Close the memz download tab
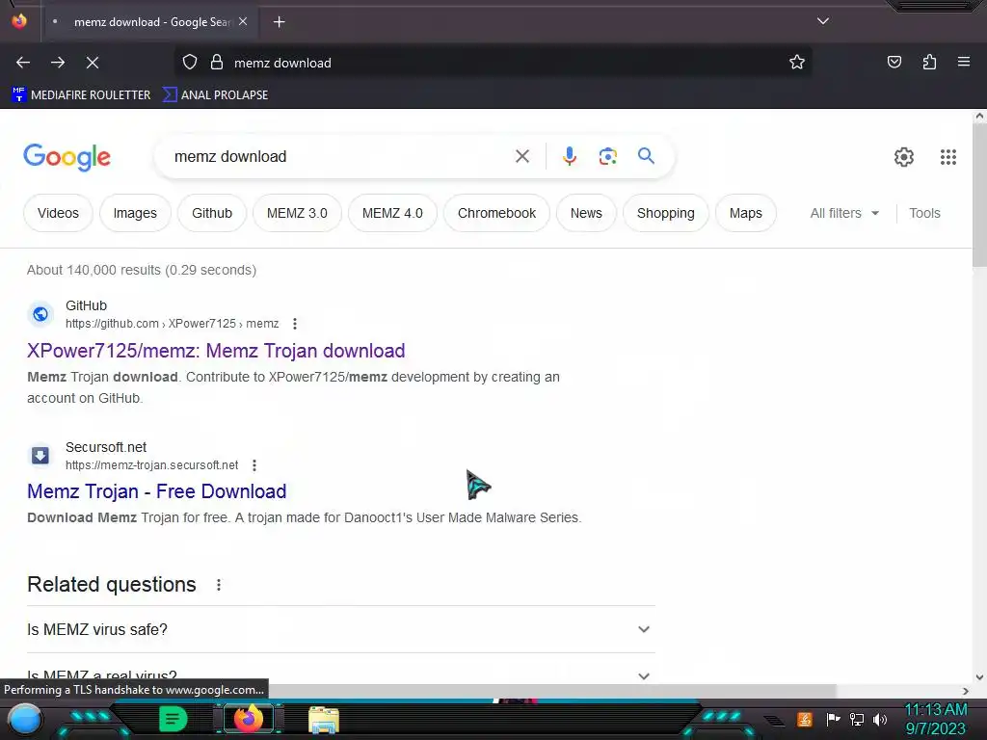Image resolution: width=987 pixels, height=740 pixels. click(x=243, y=21)
